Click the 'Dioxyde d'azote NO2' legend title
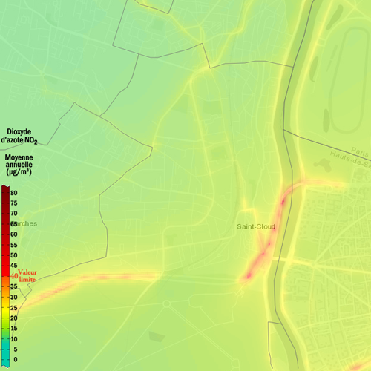This screenshot has height=371, width=371. point(19,137)
